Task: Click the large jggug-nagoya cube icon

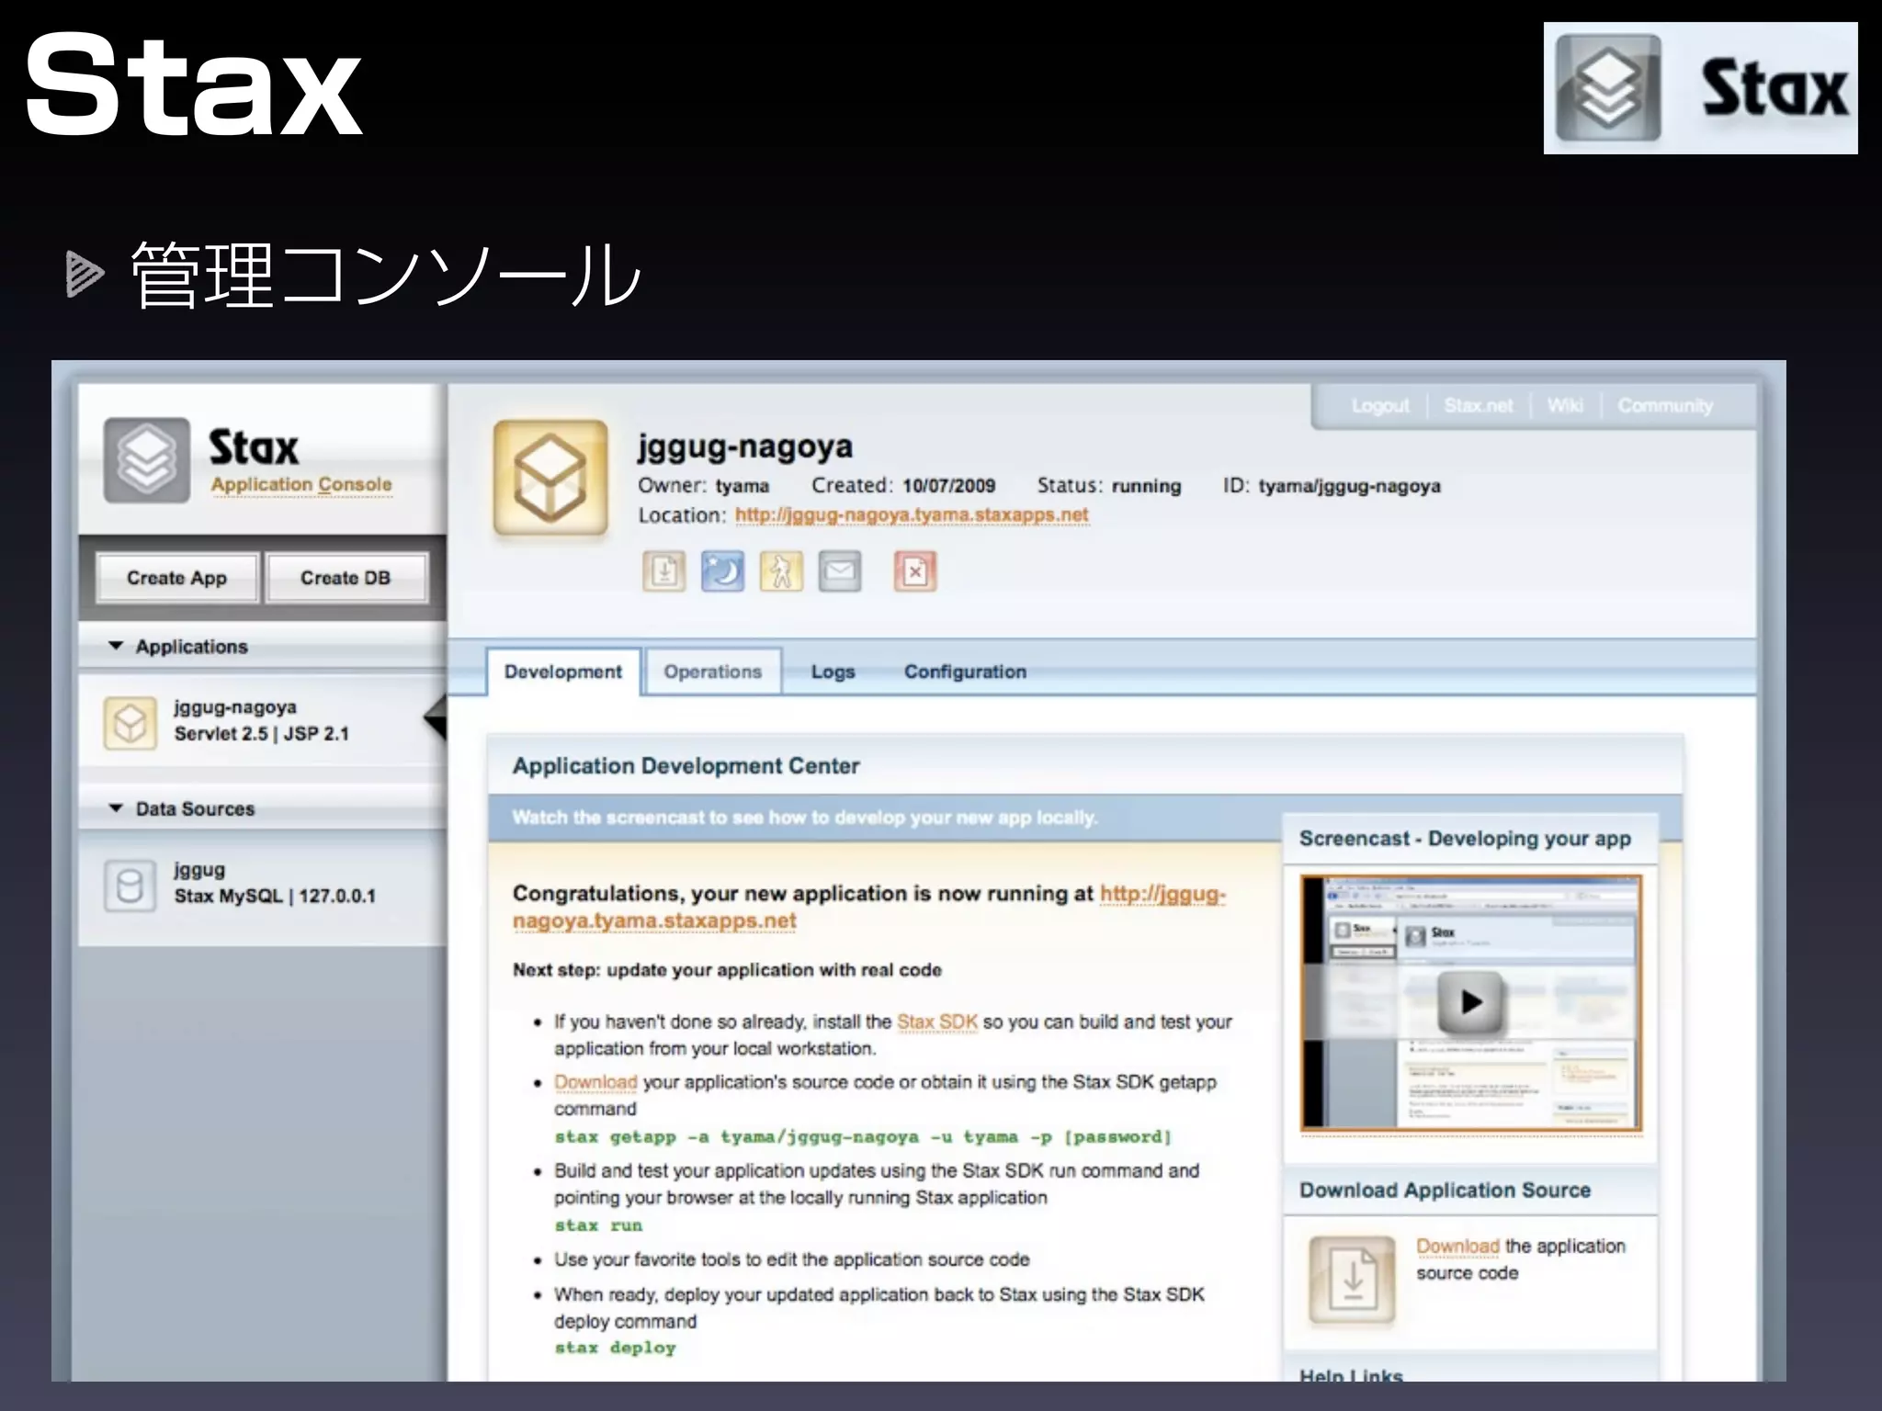Action: [x=550, y=478]
